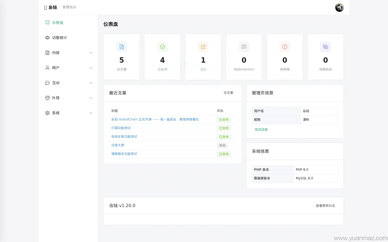Go to 访客统计 in the sidebar
The height and width of the screenshot is (242, 388).
[x=68, y=38]
